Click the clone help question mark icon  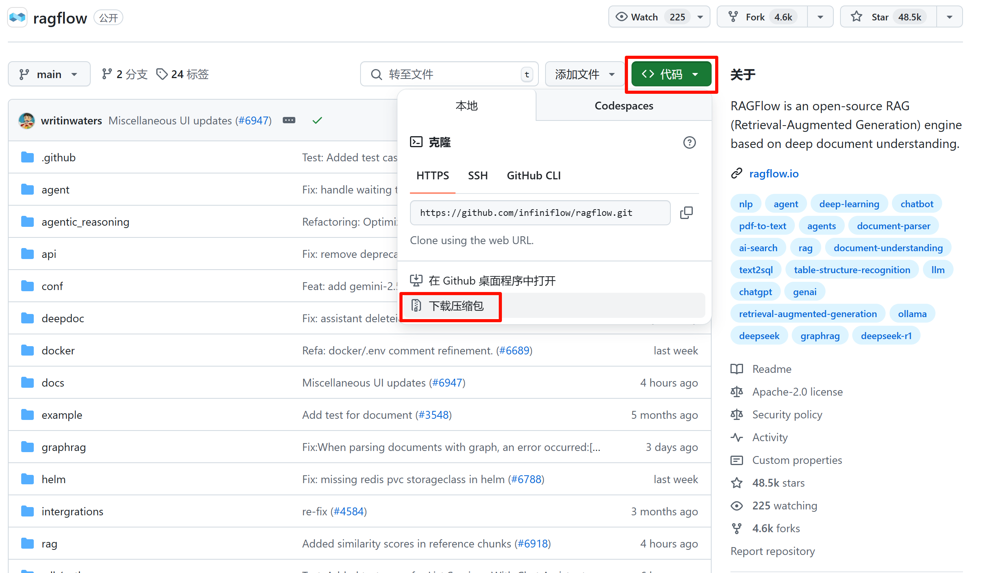tap(689, 142)
